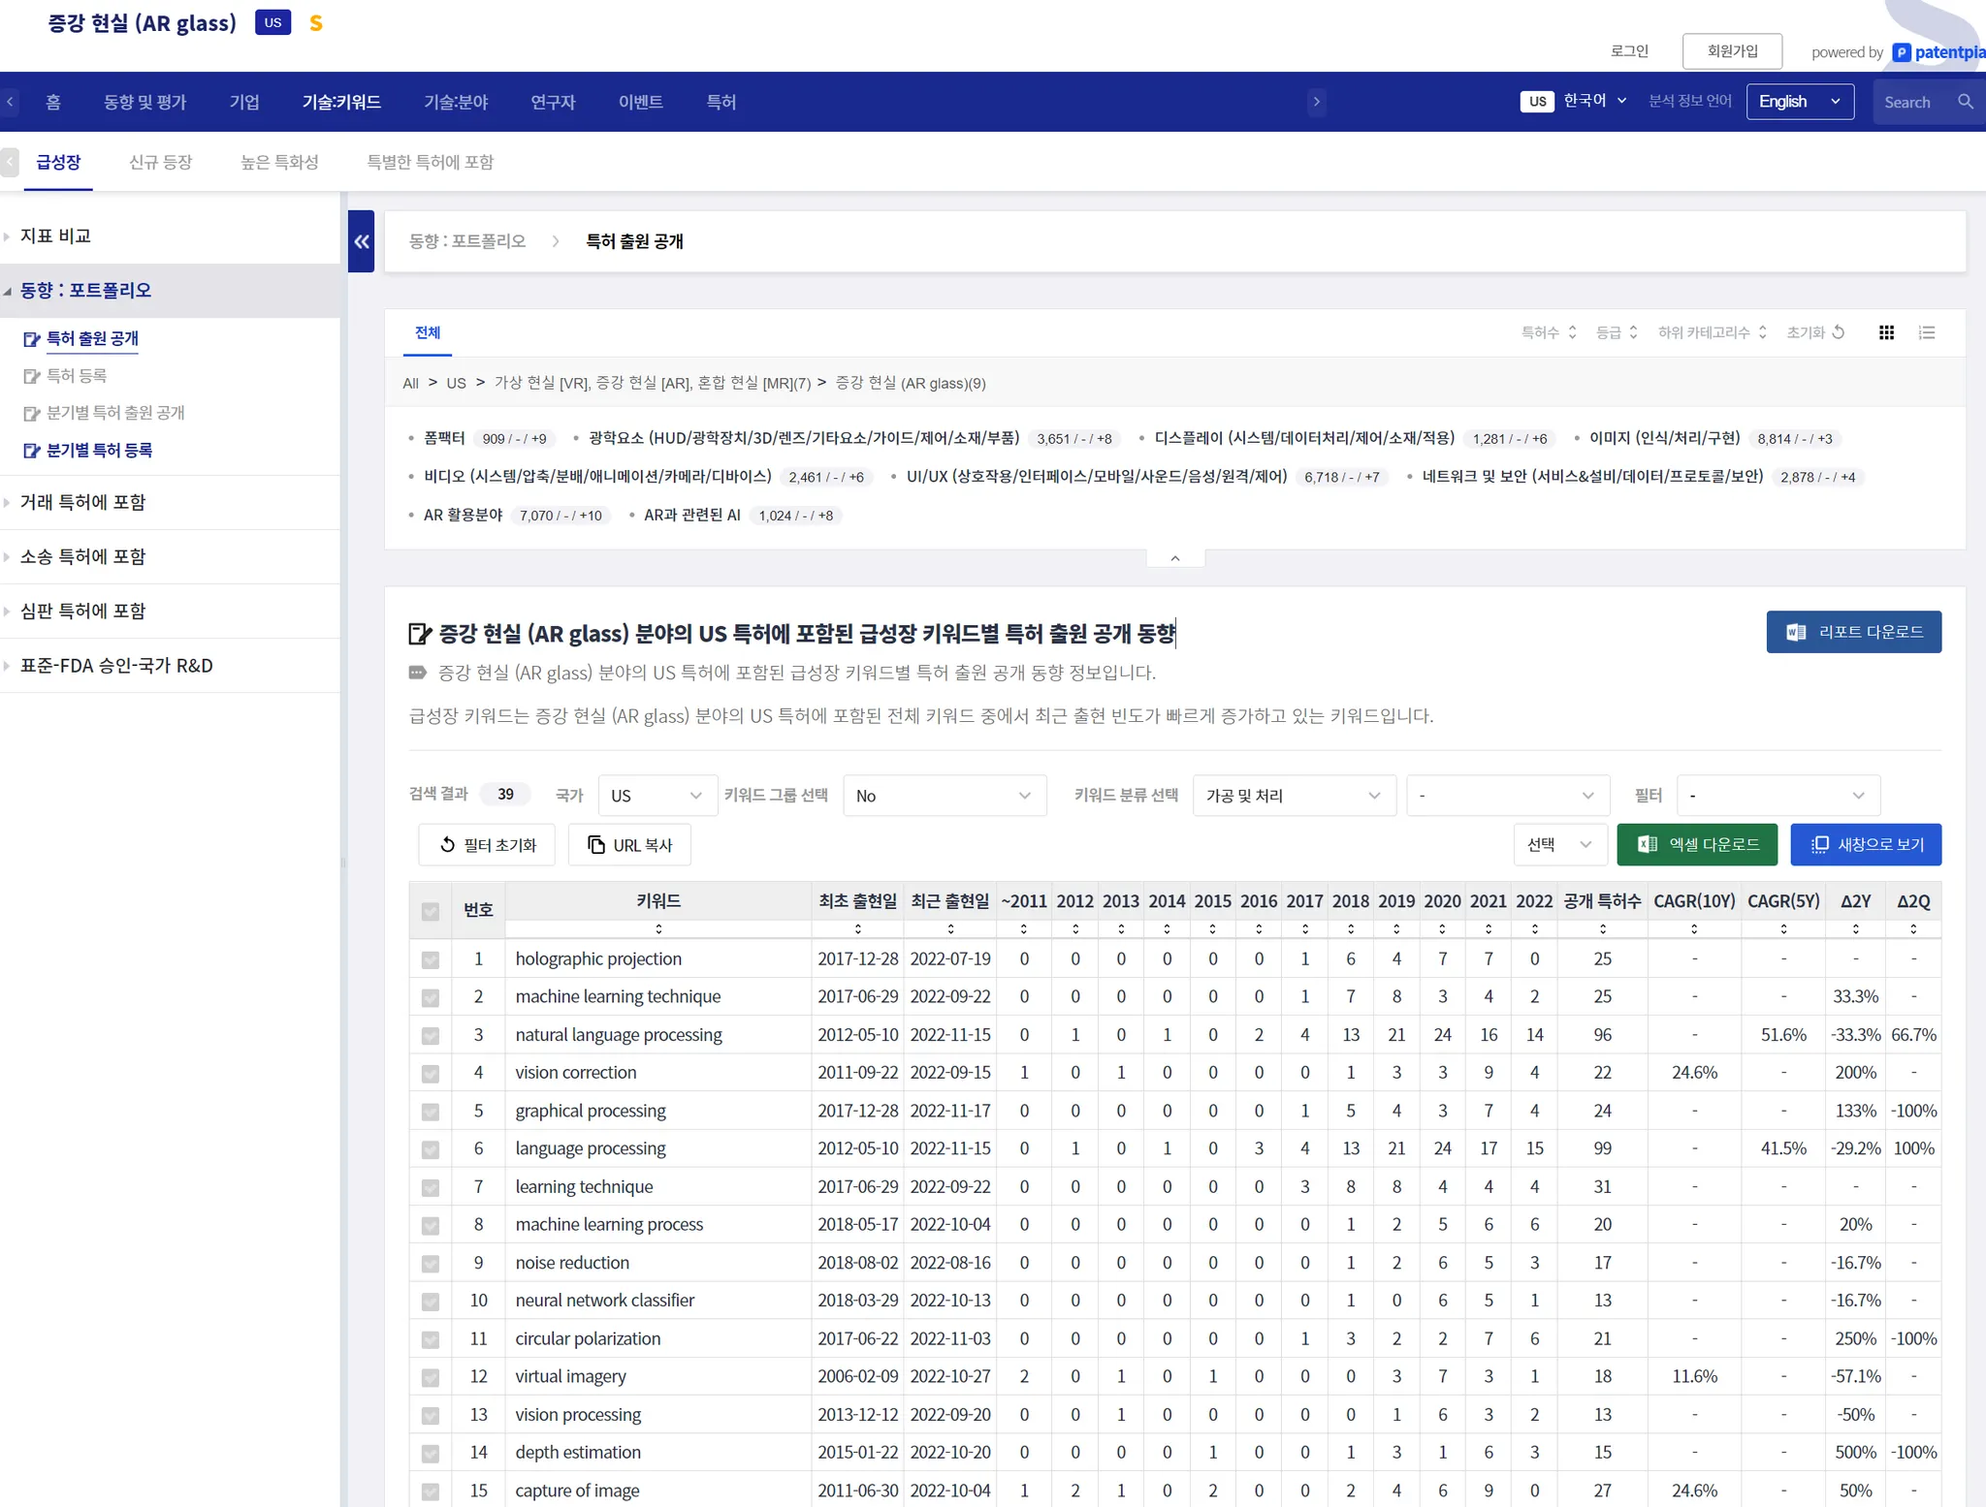The image size is (1986, 1507).
Task: Open the 기술:분야 menu item
Action: 456,102
